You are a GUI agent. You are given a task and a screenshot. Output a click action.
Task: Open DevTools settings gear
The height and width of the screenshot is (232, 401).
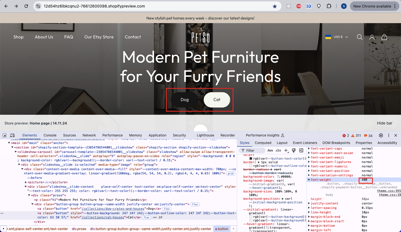[x=381, y=135]
